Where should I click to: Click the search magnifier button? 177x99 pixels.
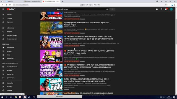[x=112, y=9]
